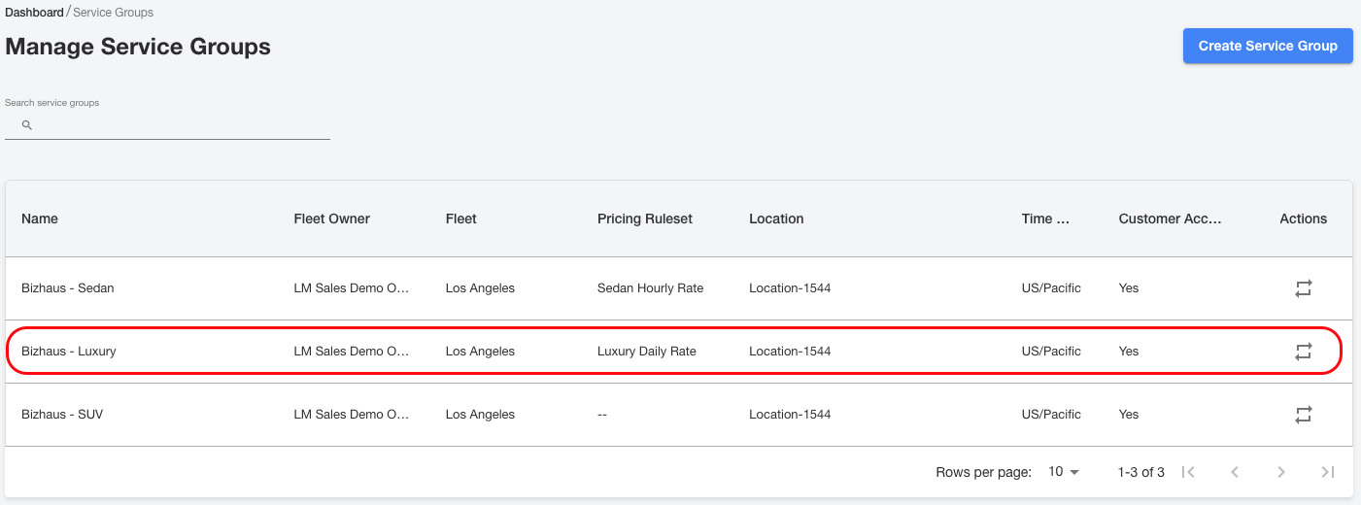The height and width of the screenshot is (505, 1361).
Task: Focus the Search service groups field
Action: pyautogui.click(x=167, y=125)
